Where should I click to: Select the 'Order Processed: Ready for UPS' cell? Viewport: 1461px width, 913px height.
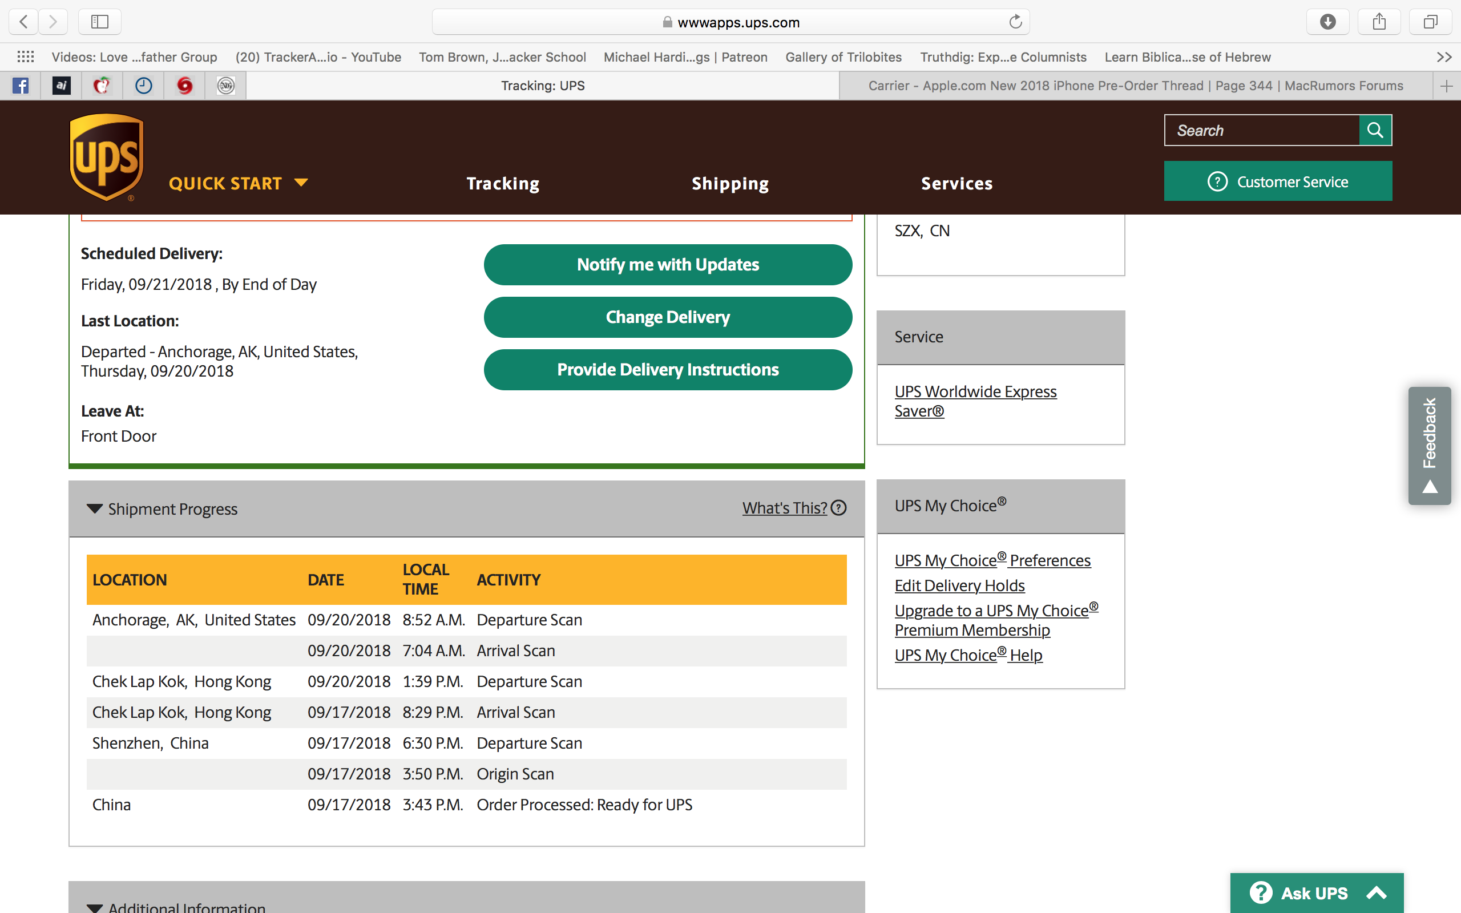(584, 805)
